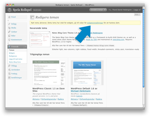Screen dimensions: 150x117
Task: Open the Installera teman dropdown arrow
Action: tap(105, 10)
